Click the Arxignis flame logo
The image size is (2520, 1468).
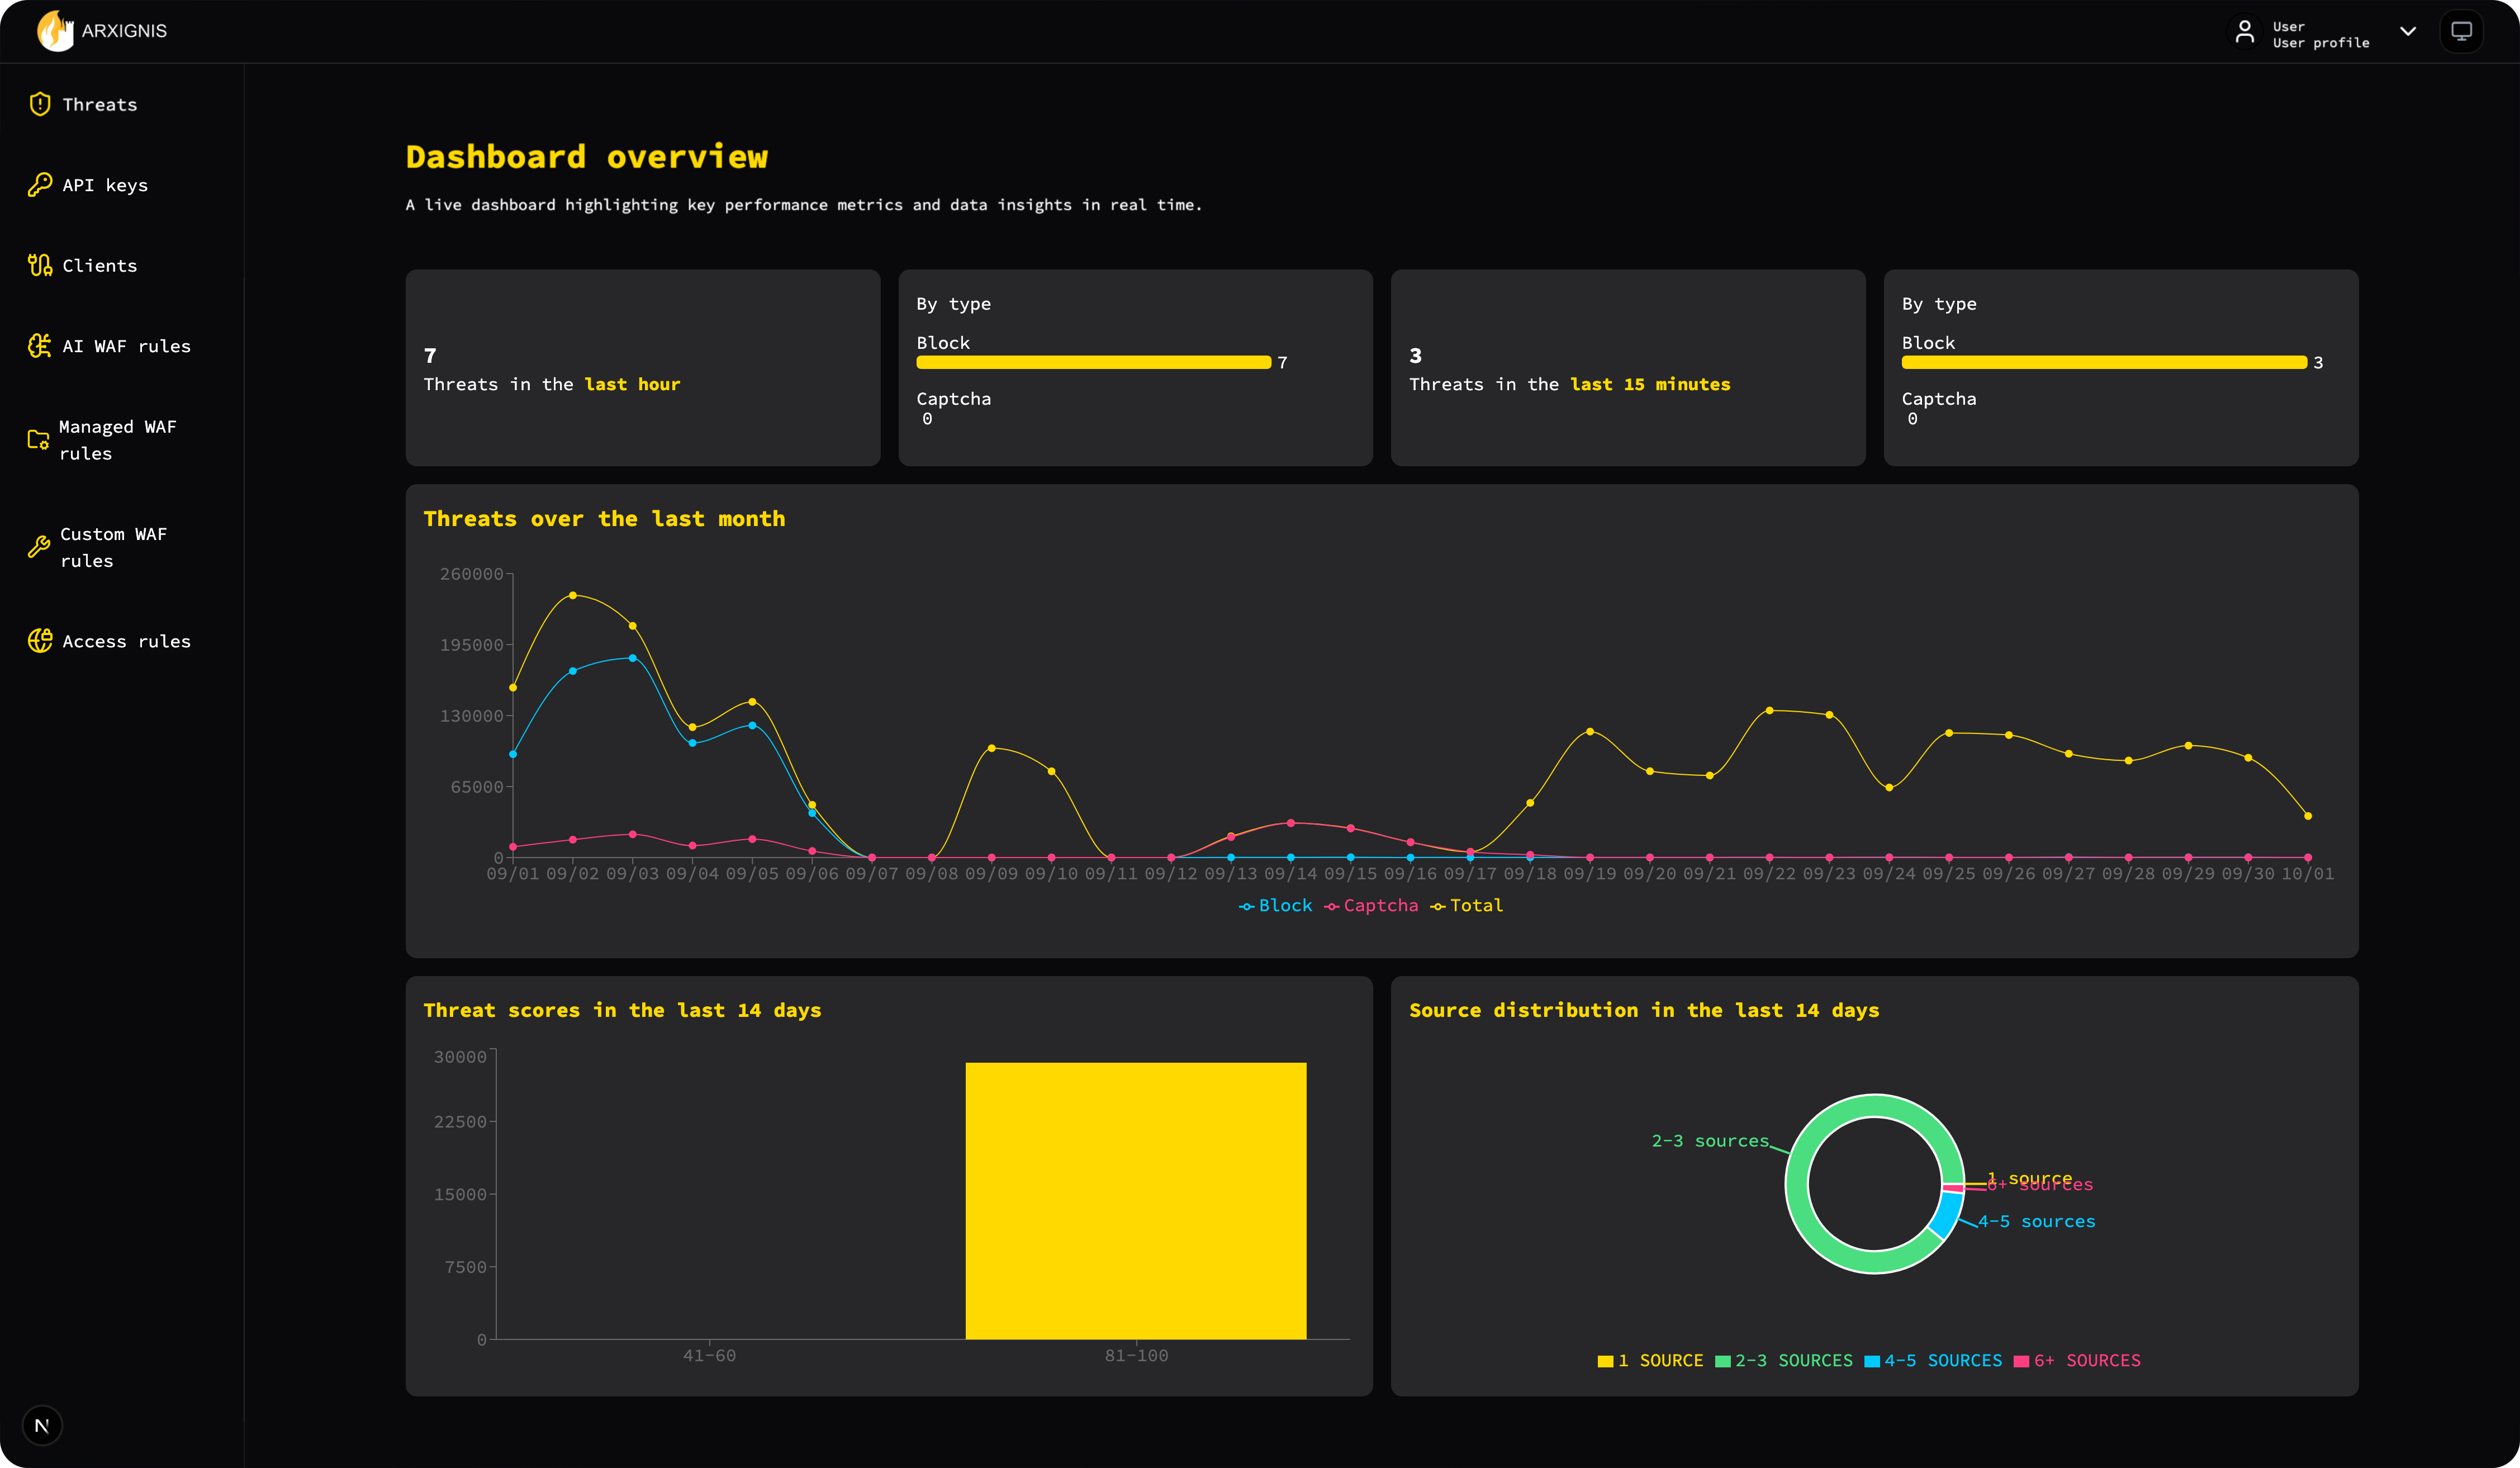point(56,31)
